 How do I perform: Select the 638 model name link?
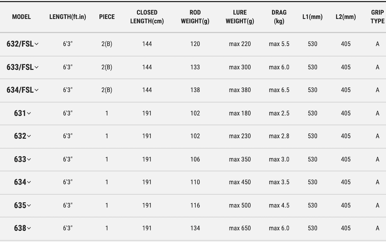point(20,228)
